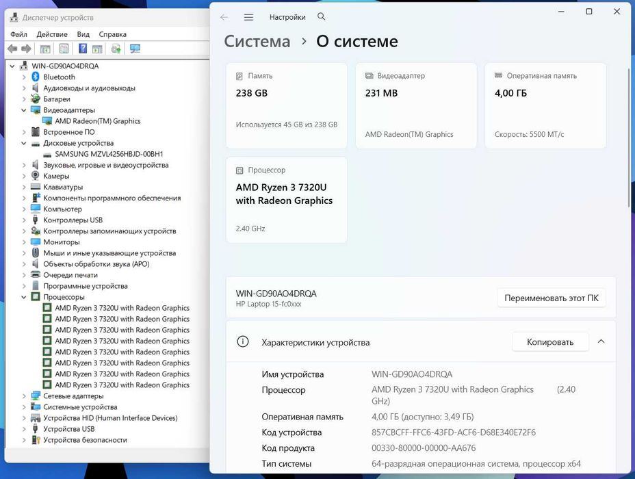Viewport: 635px width, 479px height.
Task: Collapse the Дисковые устройства tree node
Action: [x=23, y=143]
